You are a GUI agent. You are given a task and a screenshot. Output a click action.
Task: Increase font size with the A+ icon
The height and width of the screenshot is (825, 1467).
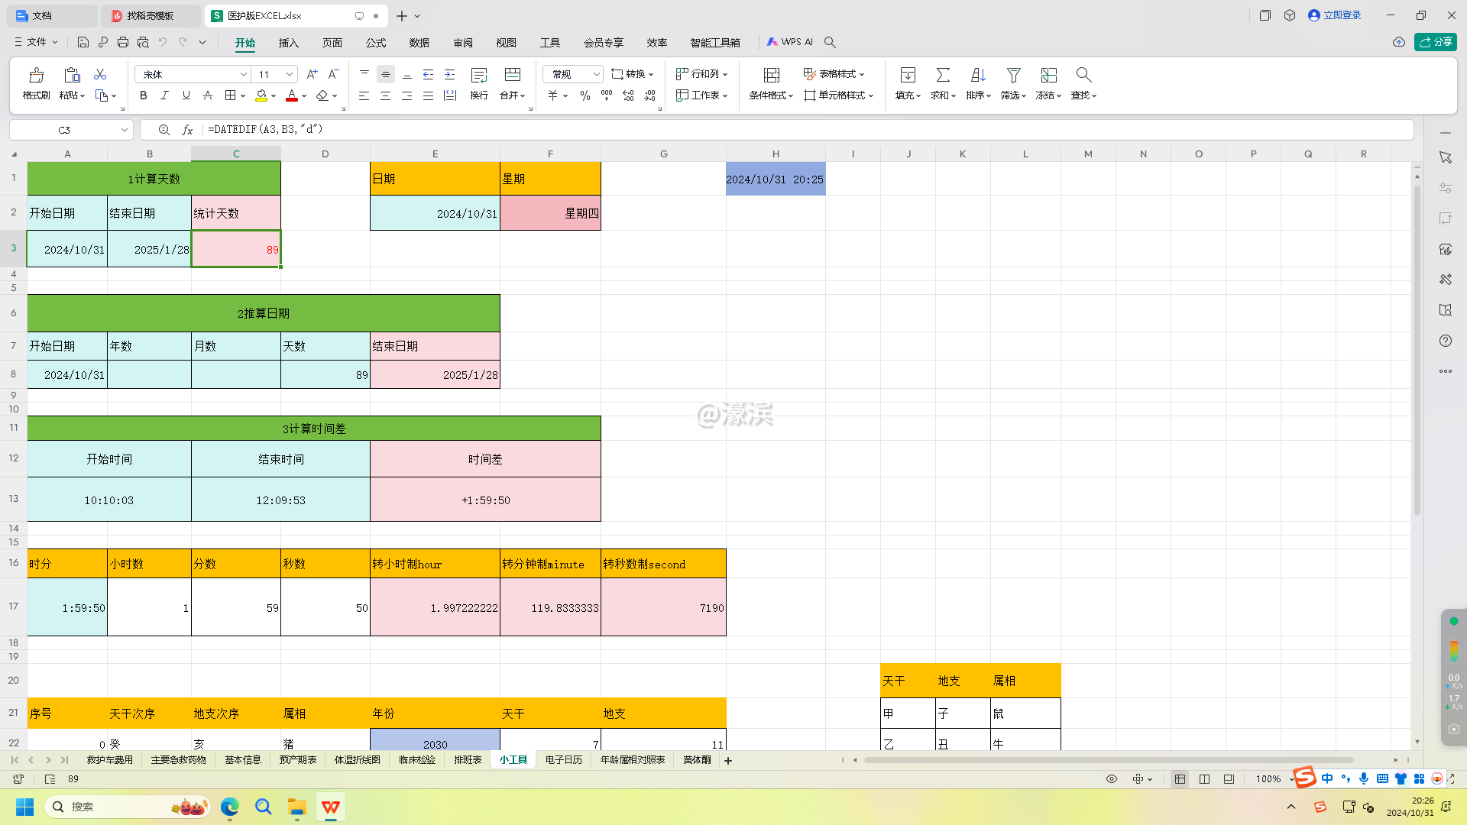312,74
